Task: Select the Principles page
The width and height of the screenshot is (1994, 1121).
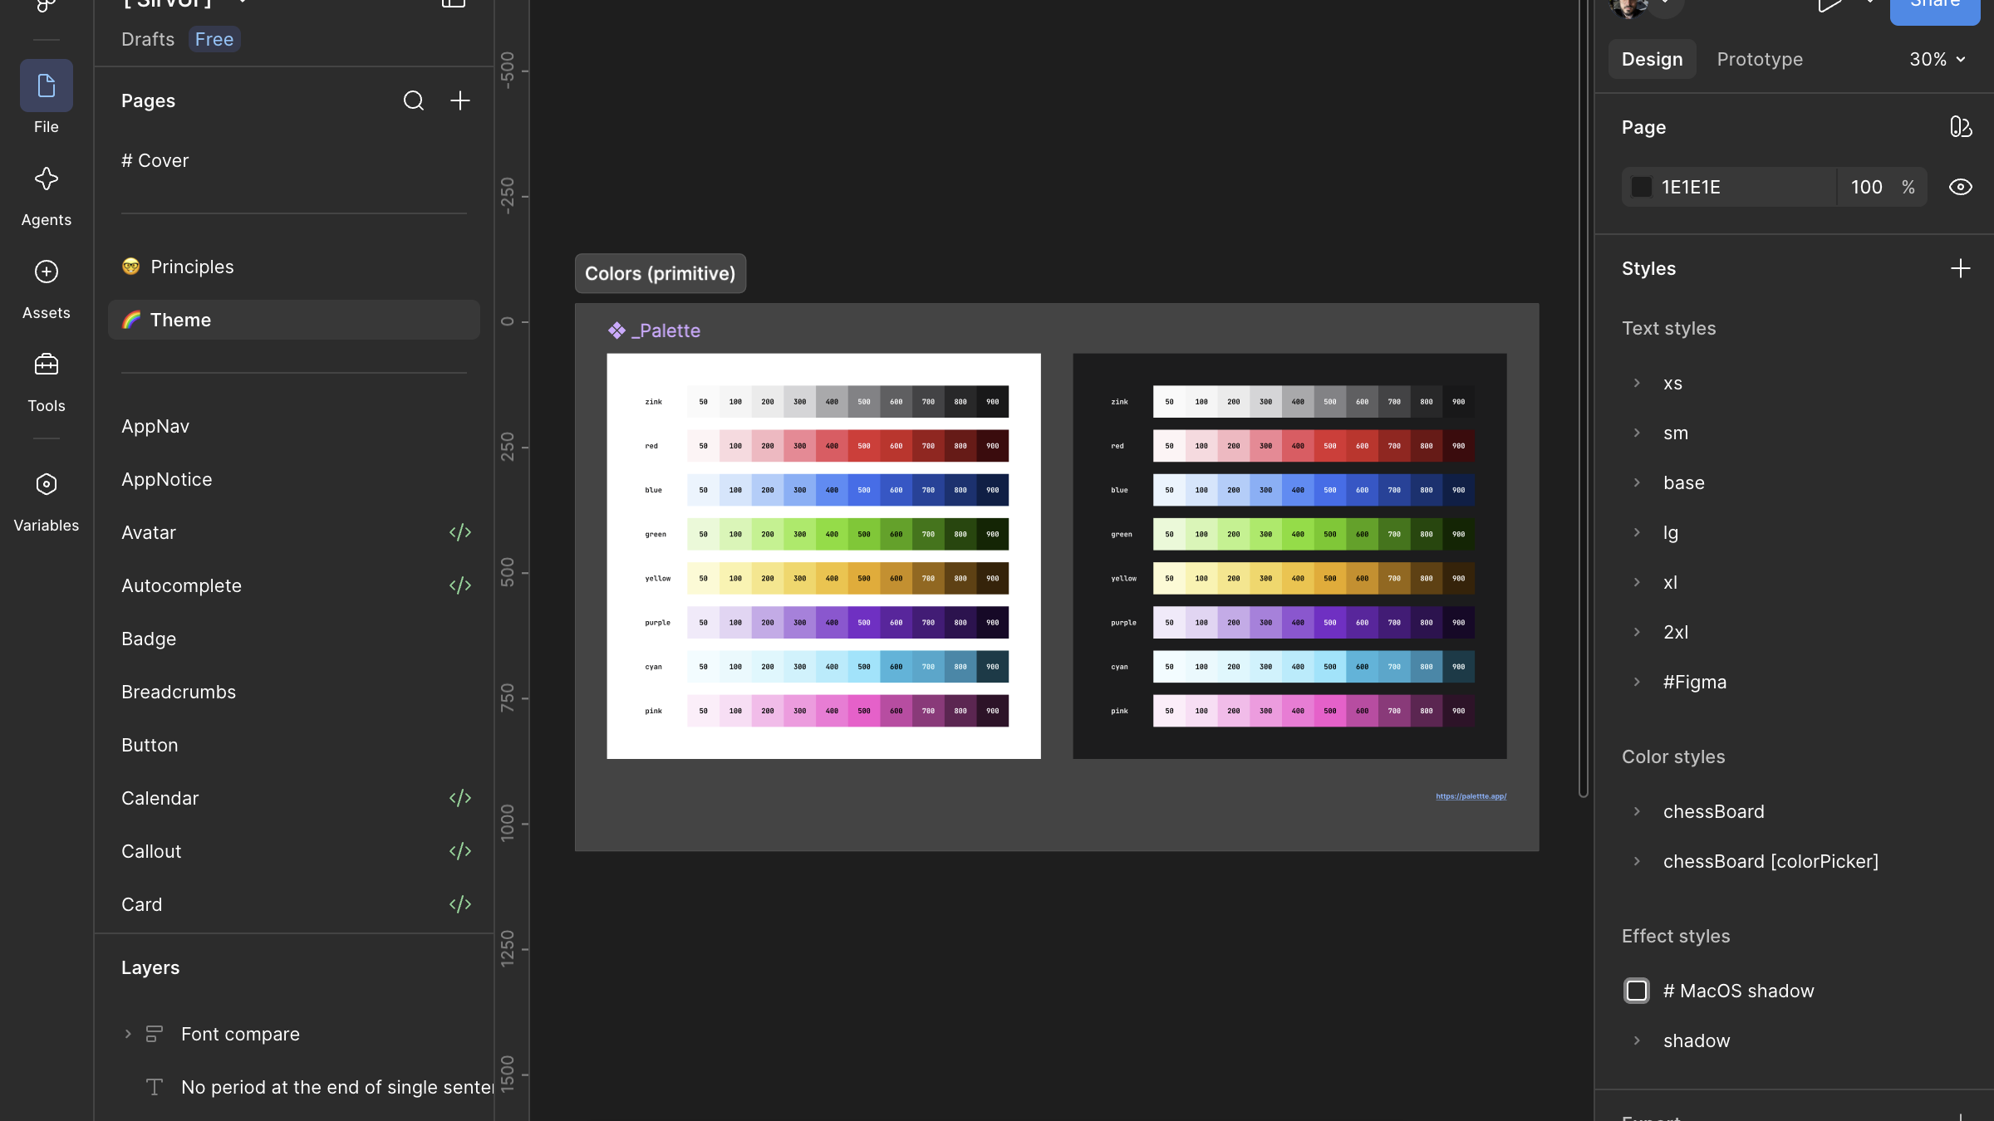Action: pos(294,267)
